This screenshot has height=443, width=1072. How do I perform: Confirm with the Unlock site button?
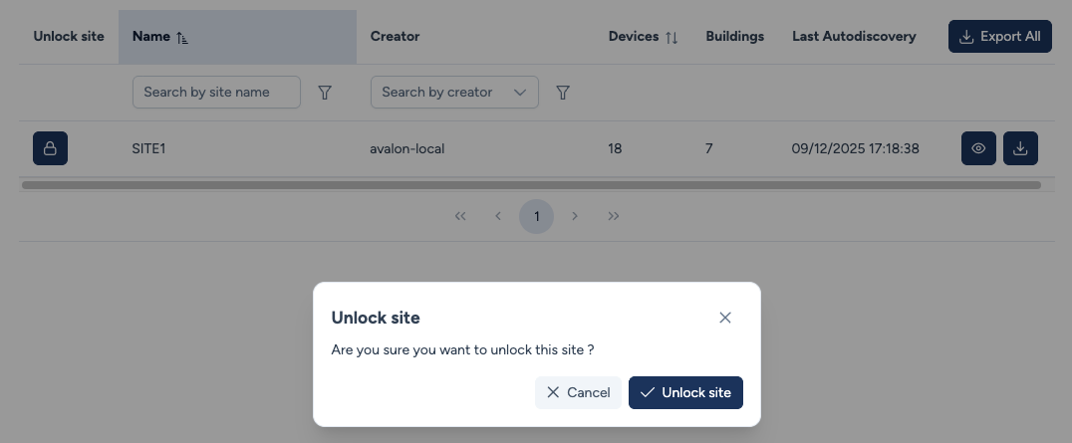(x=685, y=392)
